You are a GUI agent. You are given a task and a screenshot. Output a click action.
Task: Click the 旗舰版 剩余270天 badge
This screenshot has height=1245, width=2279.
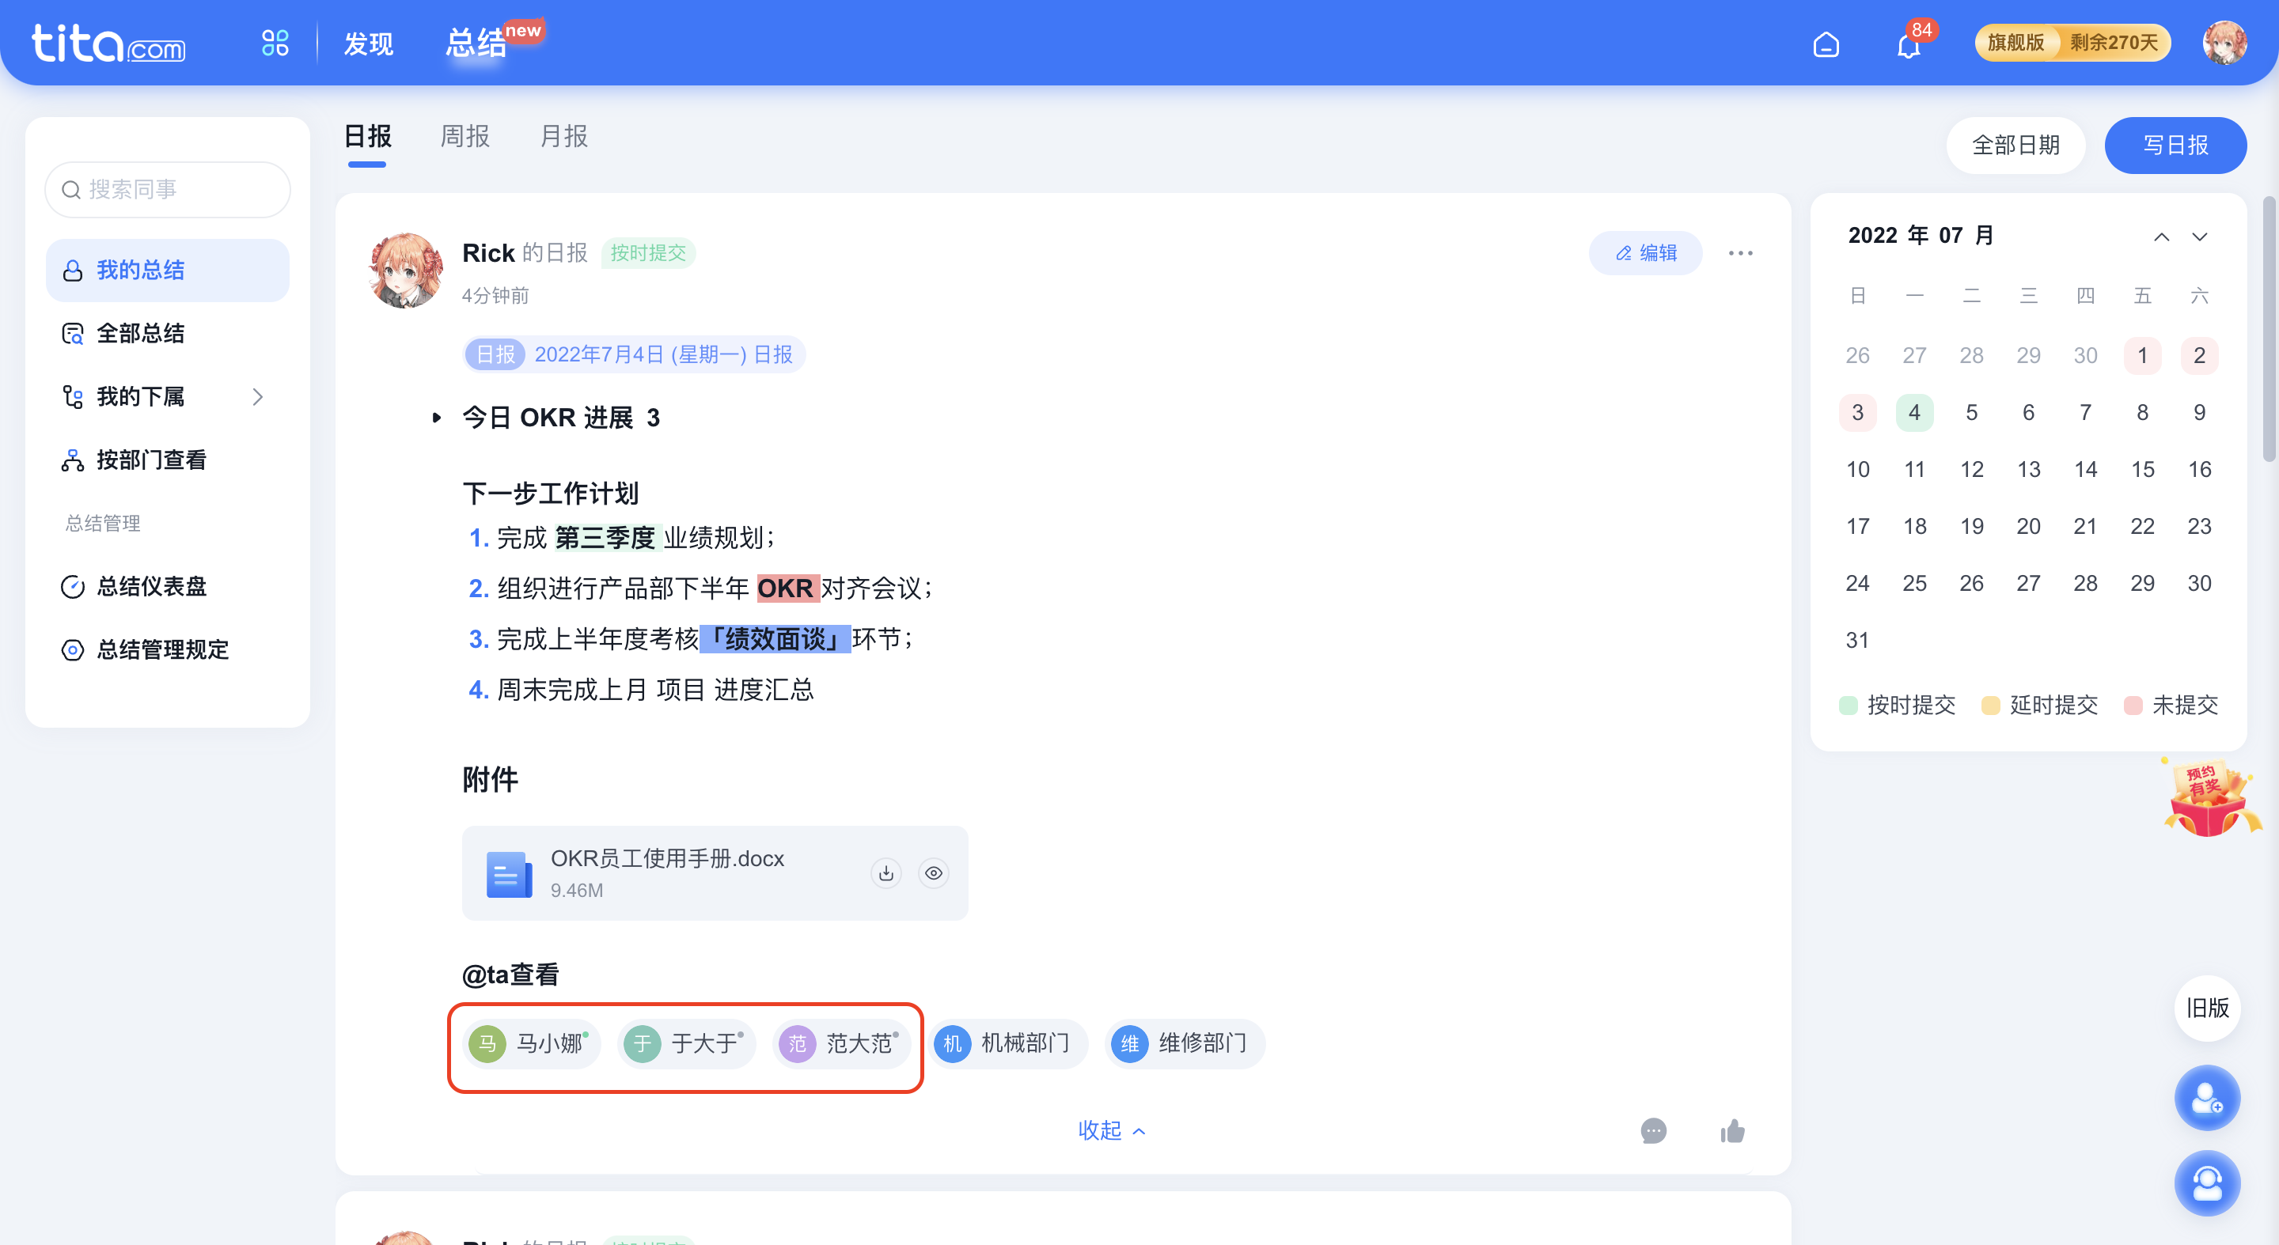click(x=2073, y=43)
